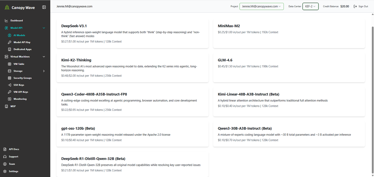Viewport: 374px width, 177px height.
Task: Click the Support headset icon
Action: point(5,157)
